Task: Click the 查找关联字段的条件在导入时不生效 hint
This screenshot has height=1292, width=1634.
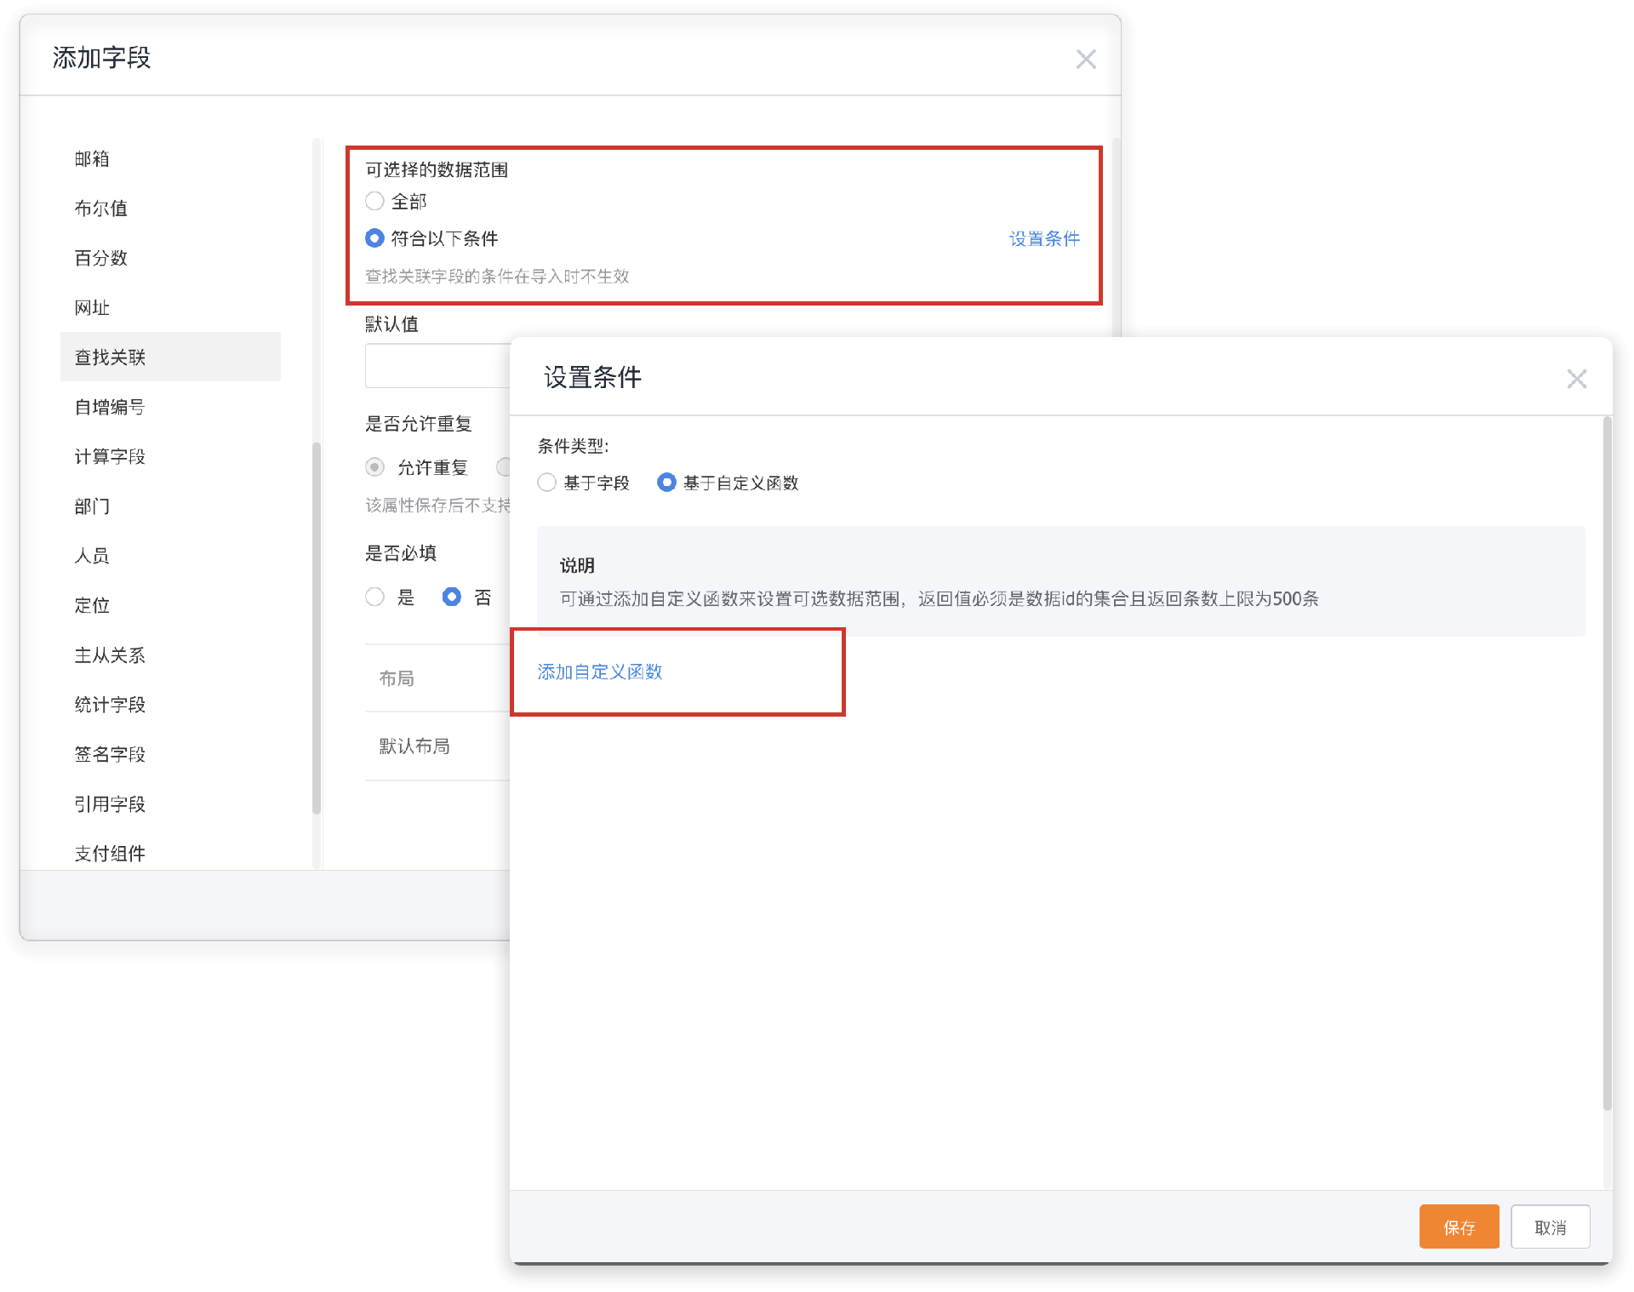Action: 497,276
